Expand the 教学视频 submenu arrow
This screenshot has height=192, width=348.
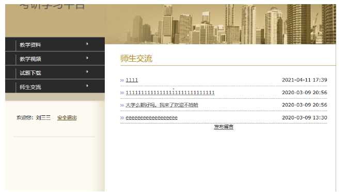tap(87, 58)
